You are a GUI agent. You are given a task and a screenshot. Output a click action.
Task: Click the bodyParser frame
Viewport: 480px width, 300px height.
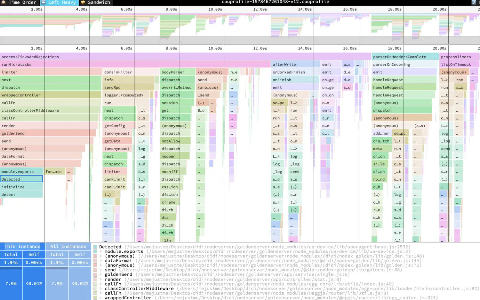pyautogui.click(x=178, y=72)
